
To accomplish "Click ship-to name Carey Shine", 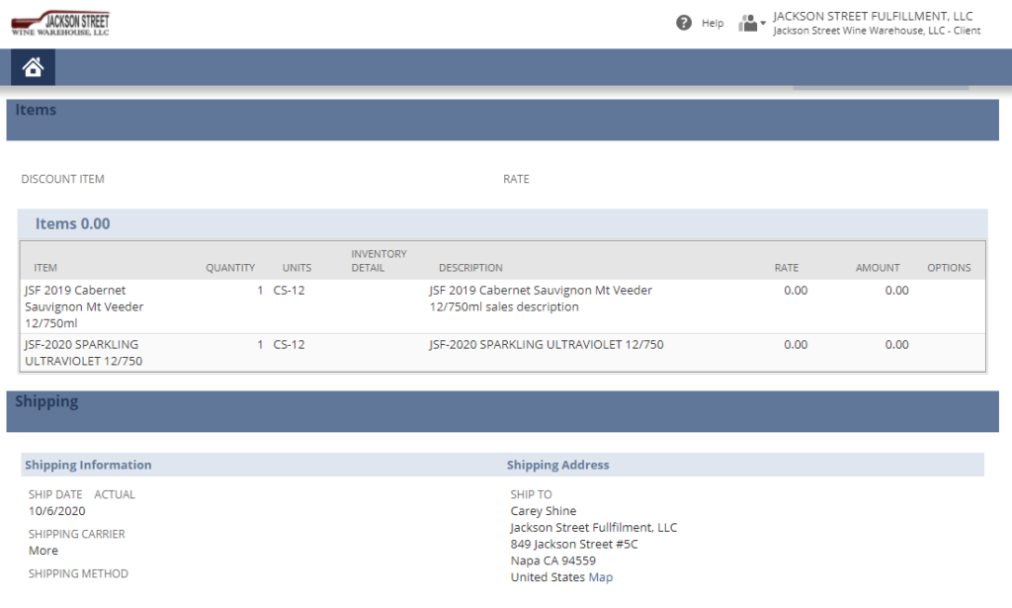I will click(544, 511).
